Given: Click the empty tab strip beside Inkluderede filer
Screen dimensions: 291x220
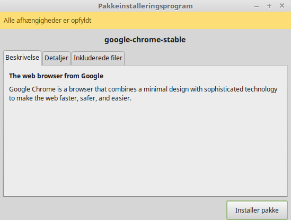Looking at the screenshot, I should pos(206,58).
